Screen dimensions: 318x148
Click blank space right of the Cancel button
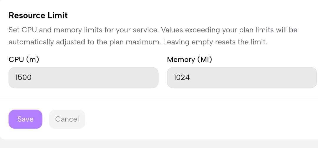click(x=191, y=119)
